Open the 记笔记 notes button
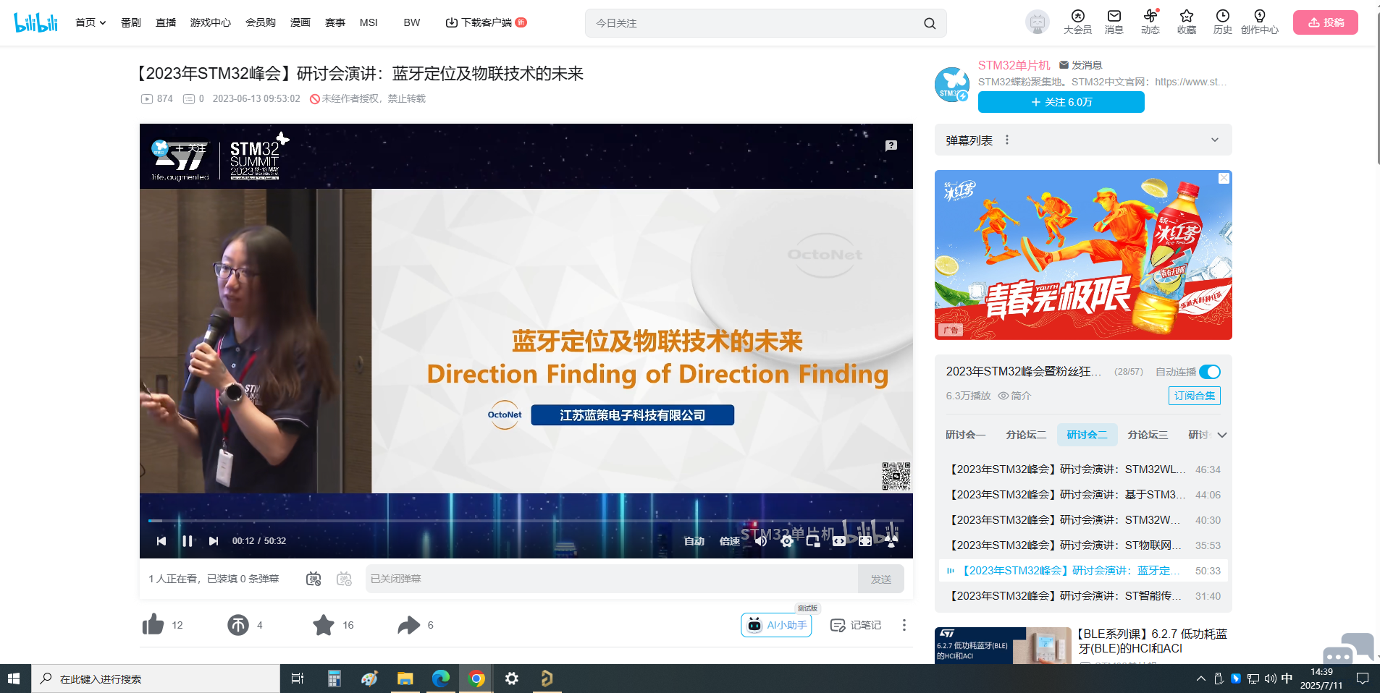The height and width of the screenshot is (693, 1380). 856,625
